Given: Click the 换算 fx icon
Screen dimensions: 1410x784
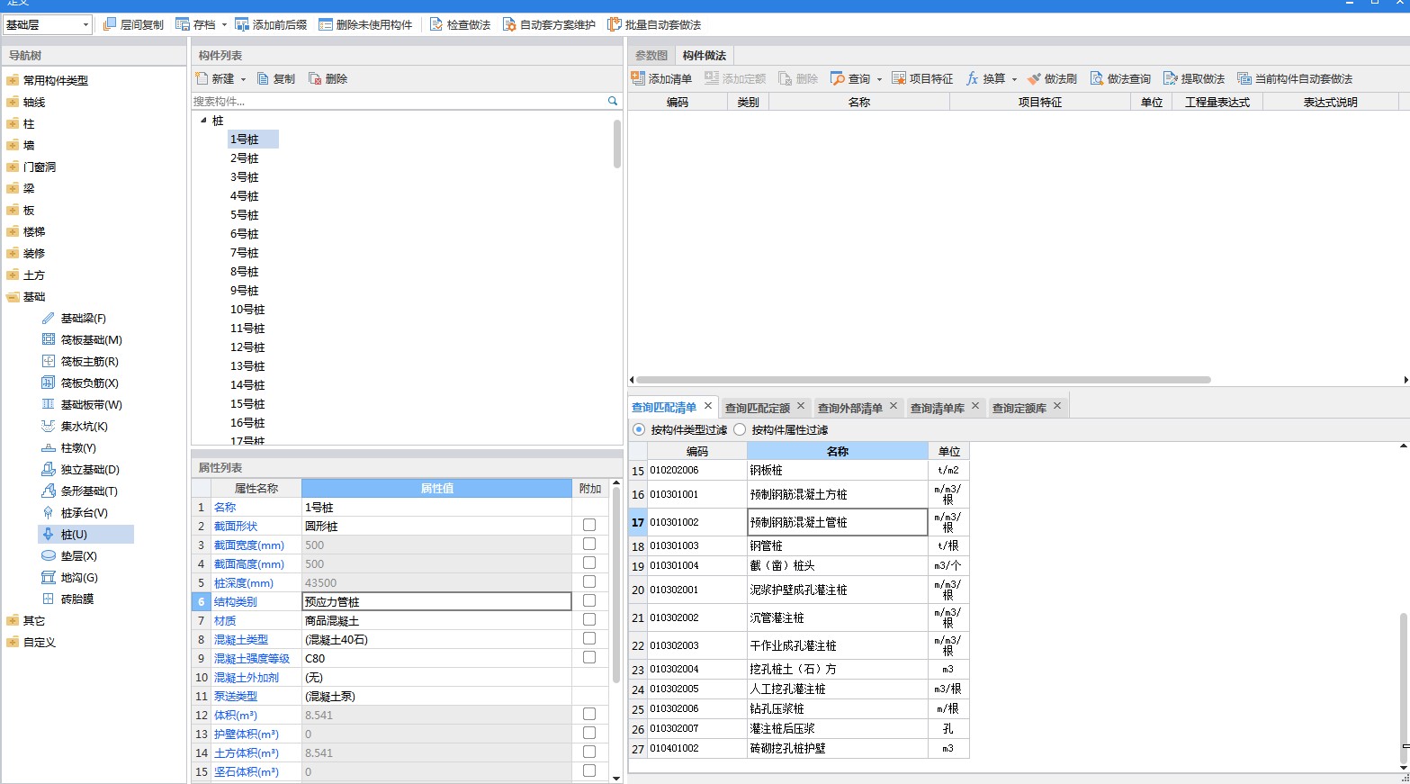Looking at the screenshot, I should 973,78.
